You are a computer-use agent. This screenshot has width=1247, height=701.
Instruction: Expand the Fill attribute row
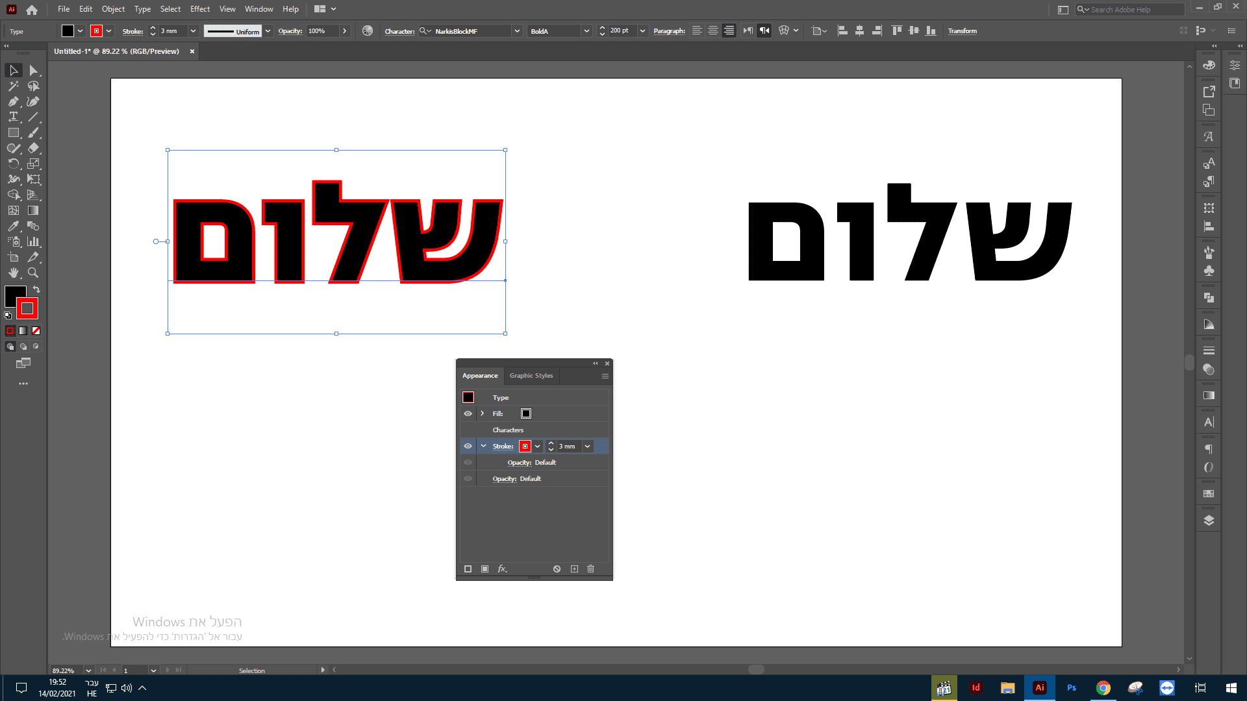(482, 414)
